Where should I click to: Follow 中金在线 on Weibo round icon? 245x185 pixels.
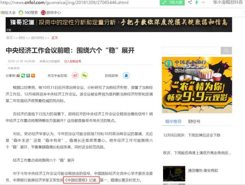75,76
